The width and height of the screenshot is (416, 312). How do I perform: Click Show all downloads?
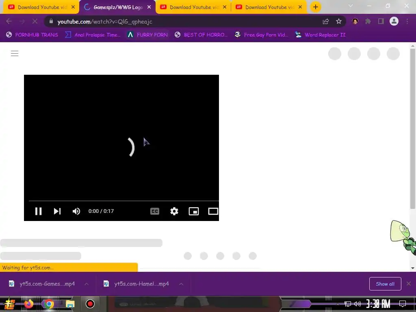click(x=385, y=284)
